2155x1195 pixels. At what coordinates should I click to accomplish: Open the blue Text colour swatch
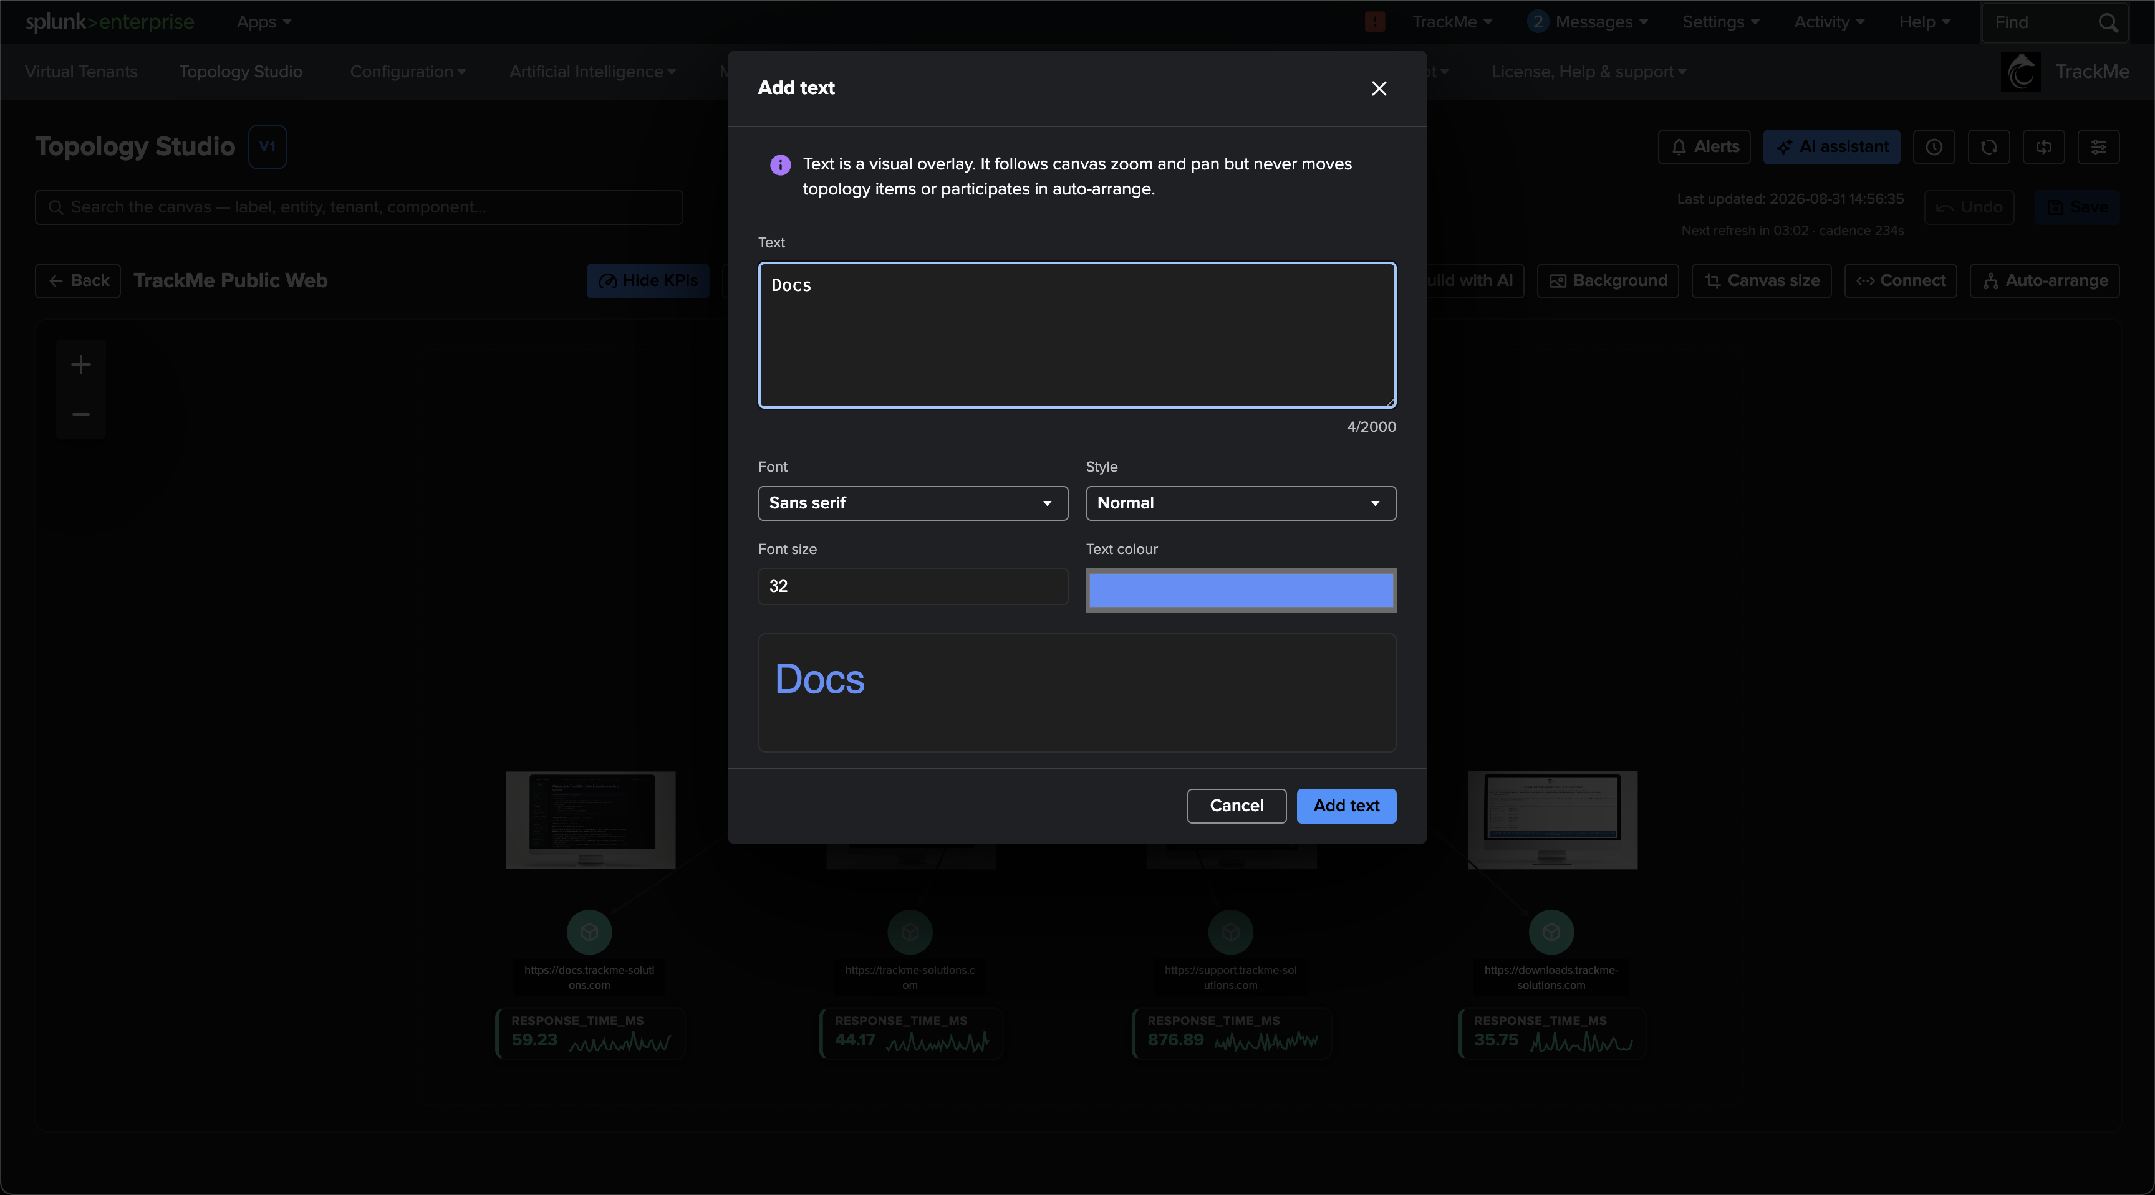(x=1241, y=590)
